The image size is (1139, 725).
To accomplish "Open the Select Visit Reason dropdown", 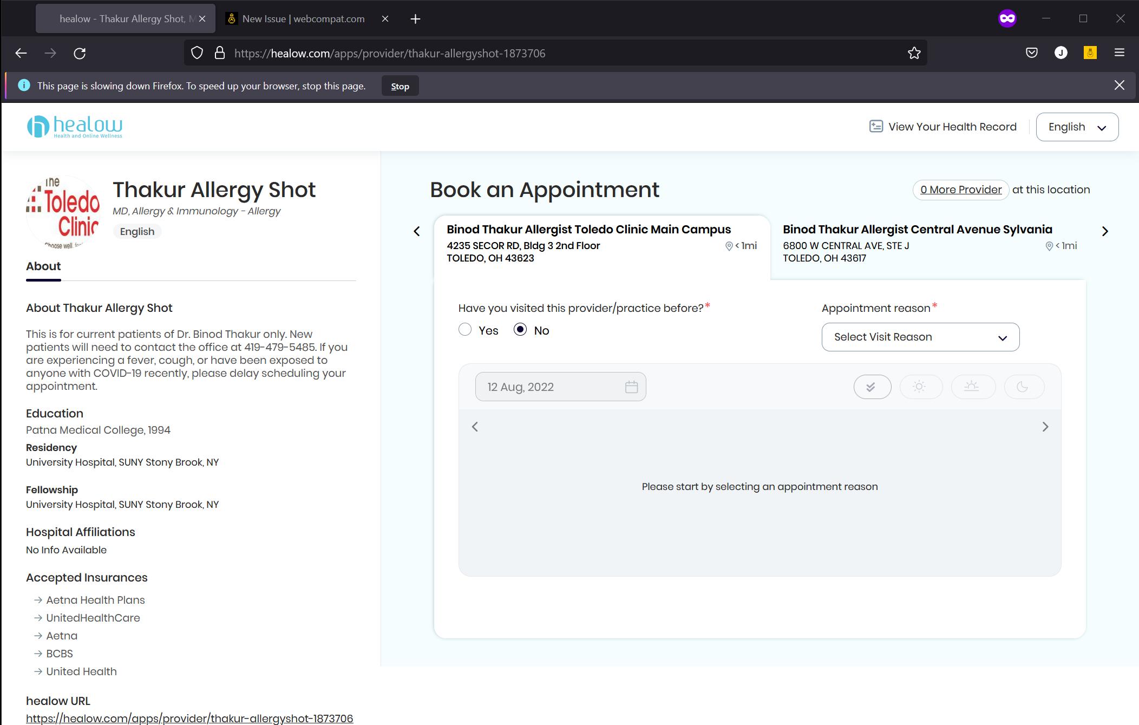I will coord(920,337).
